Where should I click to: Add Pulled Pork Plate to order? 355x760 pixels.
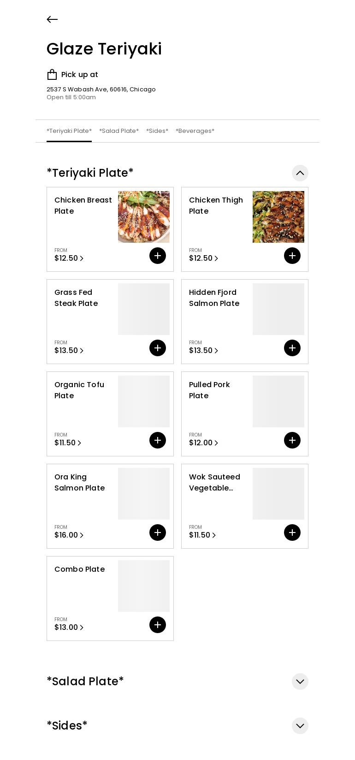[292, 440]
